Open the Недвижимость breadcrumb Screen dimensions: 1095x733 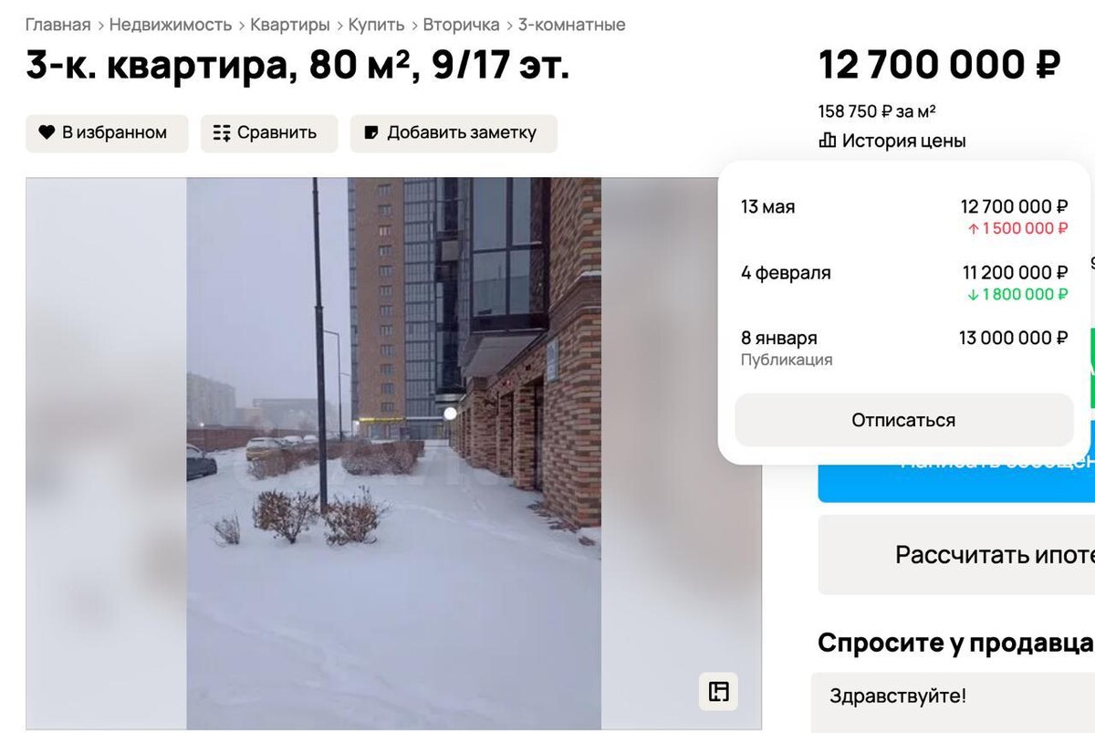coord(171,25)
